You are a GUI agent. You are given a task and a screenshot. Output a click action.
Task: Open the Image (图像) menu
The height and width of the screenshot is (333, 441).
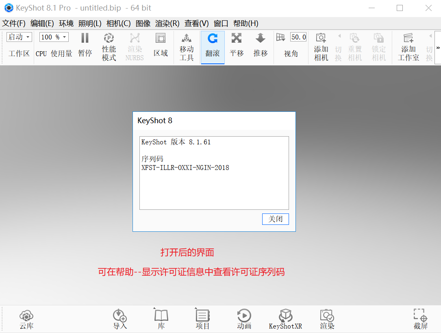(143, 23)
